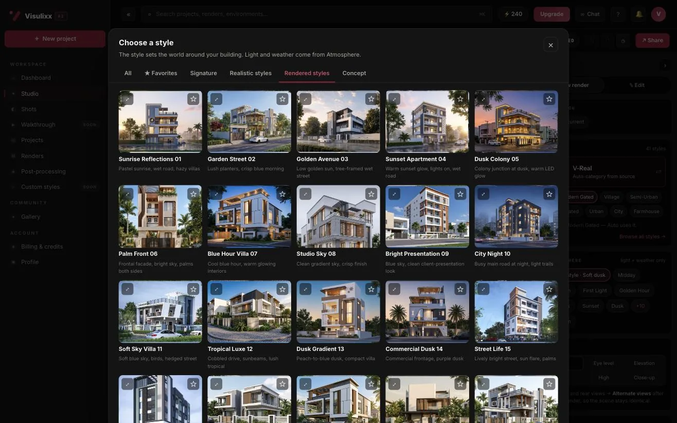The width and height of the screenshot is (677, 423).
Task: Star the Golden Avenue 03 style
Action: (371, 99)
